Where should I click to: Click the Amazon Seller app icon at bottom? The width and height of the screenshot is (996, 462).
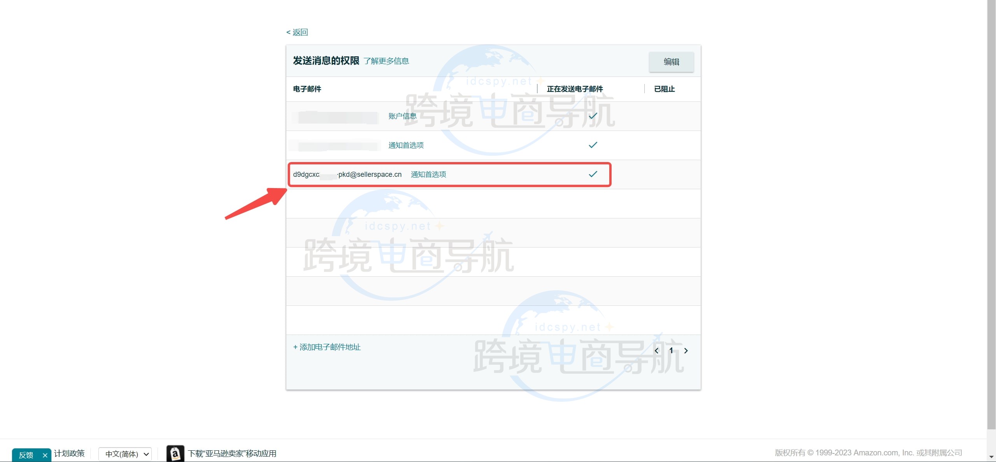[x=175, y=453]
